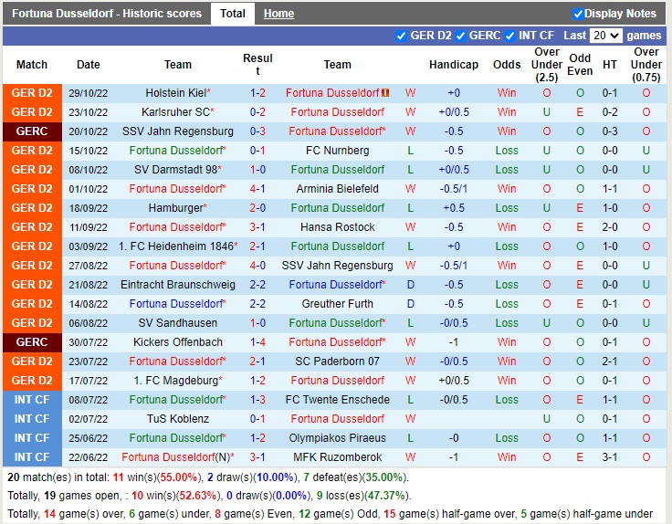Open MFK Ruzomberok team link
The height and width of the screenshot is (524, 672).
click(337, 457)
